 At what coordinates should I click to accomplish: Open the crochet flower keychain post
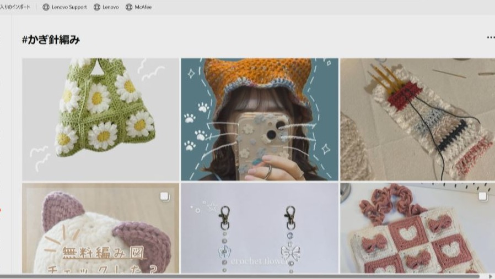coord(260,228)
